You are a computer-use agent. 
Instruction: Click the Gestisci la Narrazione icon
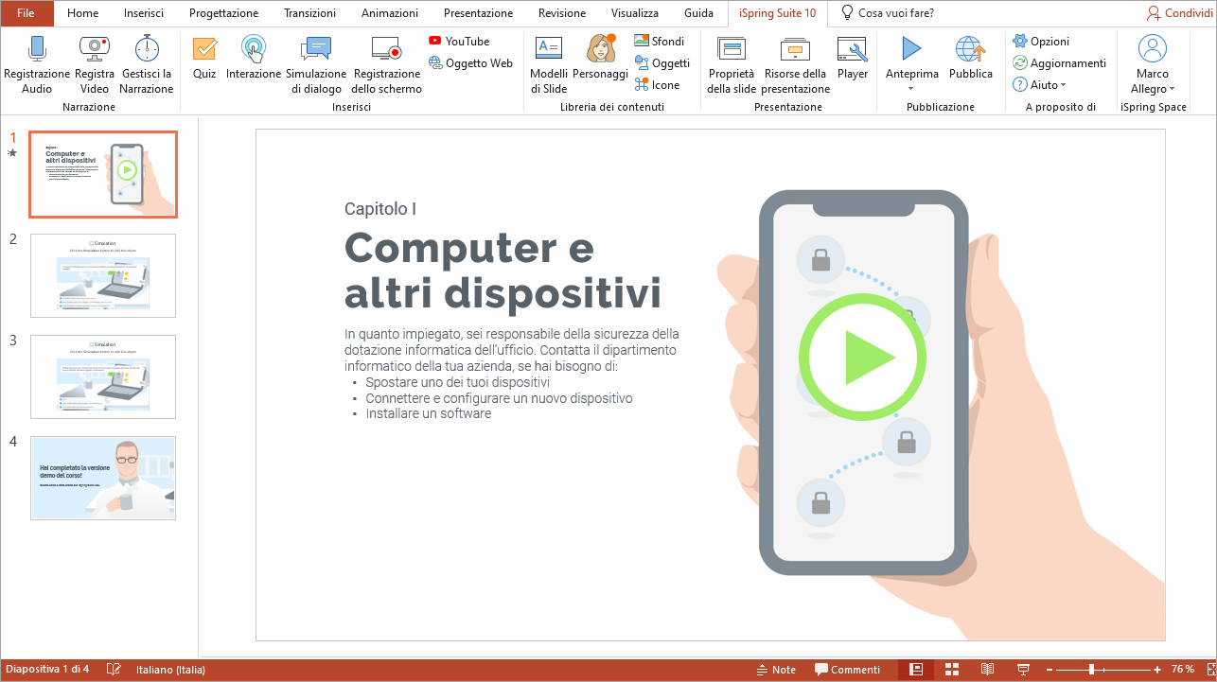point(147,49)
